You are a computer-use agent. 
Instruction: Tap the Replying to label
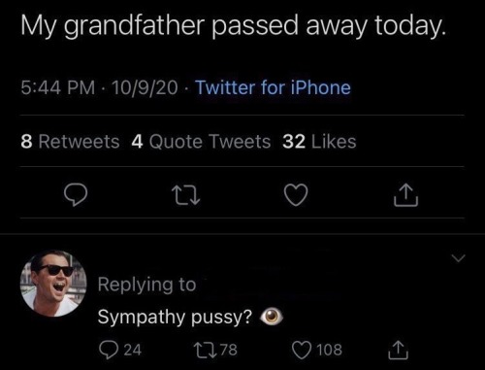(x=147, y=285)
